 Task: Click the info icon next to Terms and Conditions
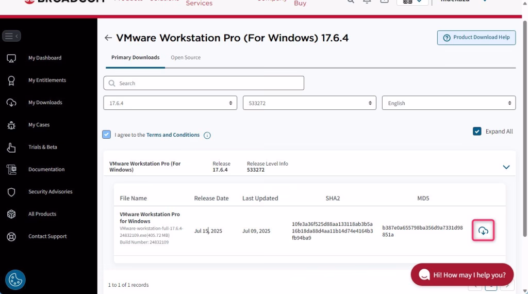pos(207,136)
